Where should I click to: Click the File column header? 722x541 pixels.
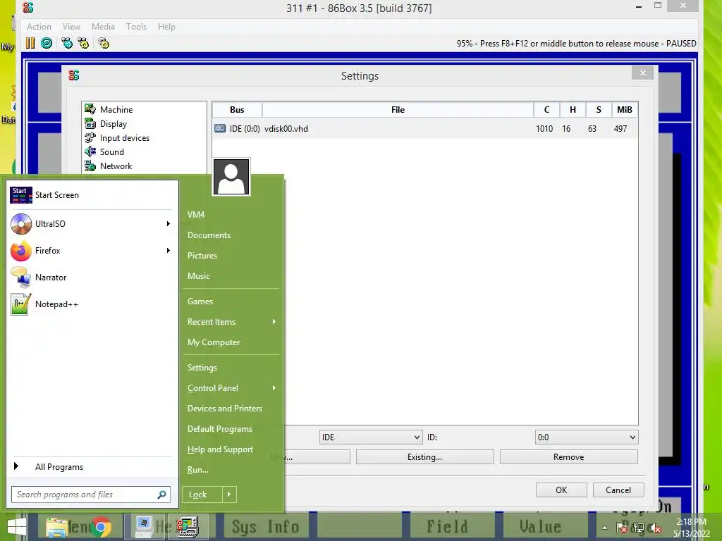pyautogui.click(x=398, y=110)
